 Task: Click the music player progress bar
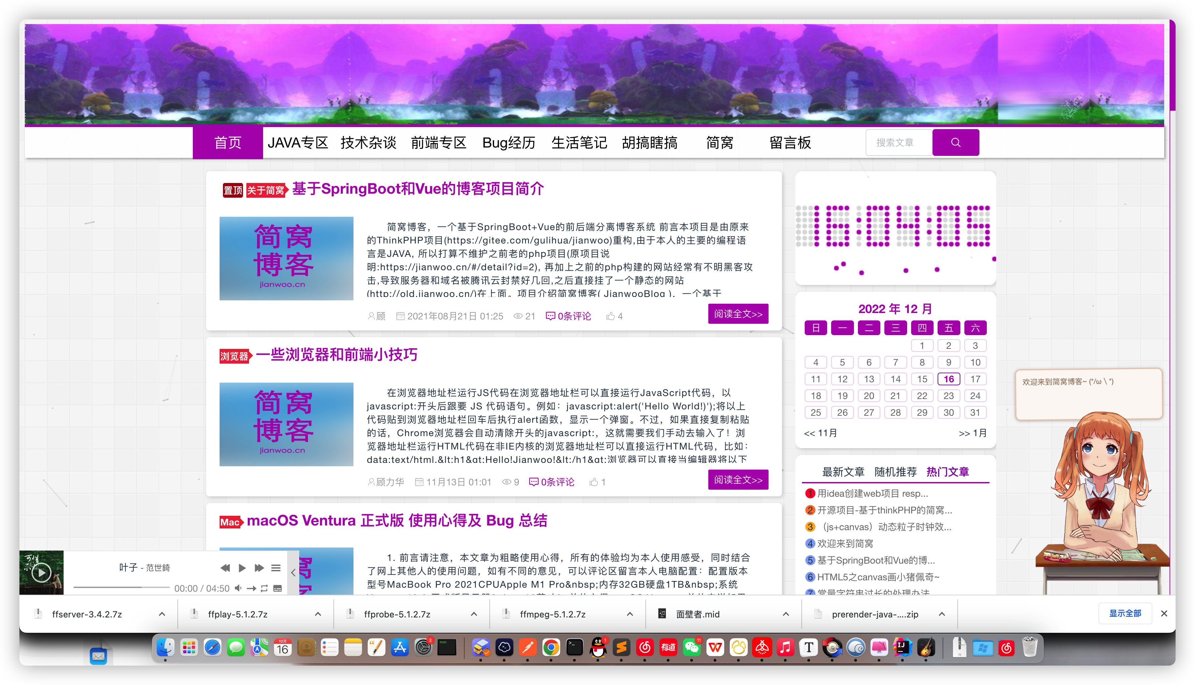coord(121,587)
